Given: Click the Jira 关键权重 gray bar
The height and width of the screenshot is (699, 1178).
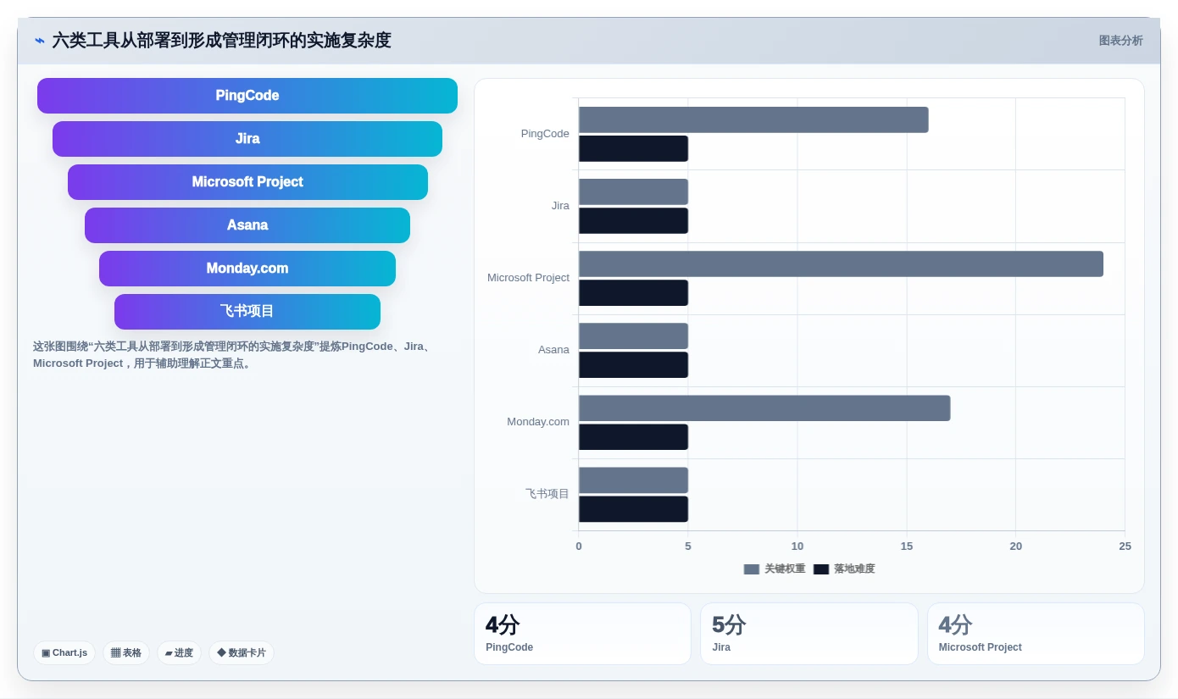Looking at the screenshot, I should tap(633, 191).
